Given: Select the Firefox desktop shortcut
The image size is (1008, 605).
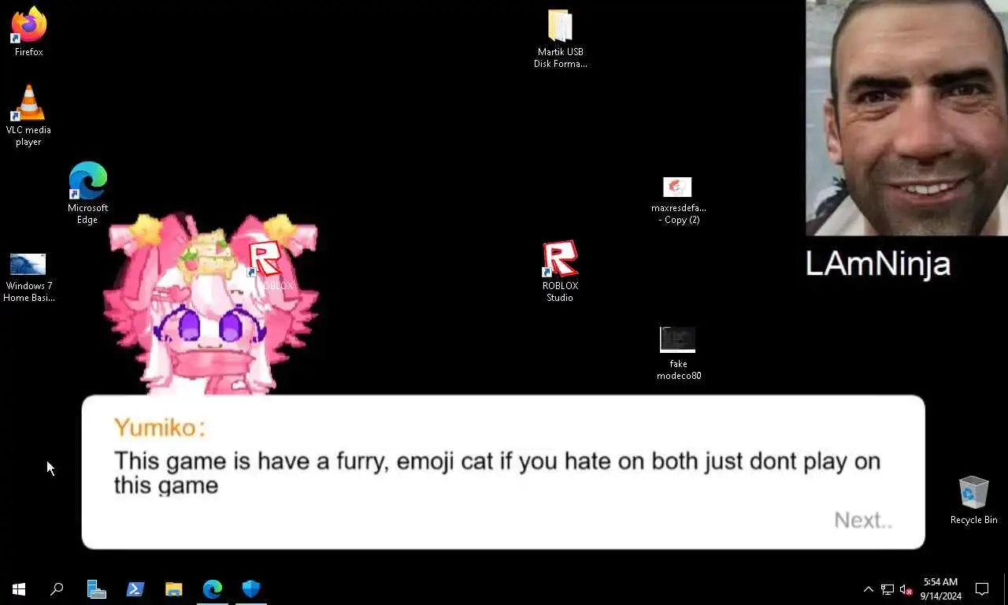Looking at the screenshot, I should coord(29,32).
